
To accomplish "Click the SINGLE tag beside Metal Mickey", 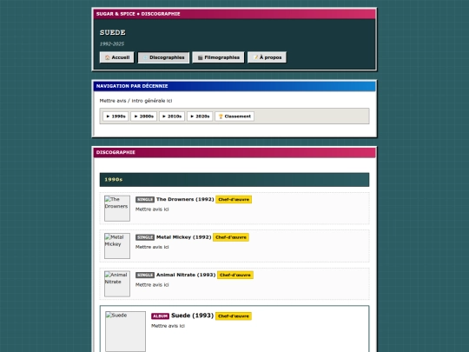I will pyautogui.click(x=145, y=237).
